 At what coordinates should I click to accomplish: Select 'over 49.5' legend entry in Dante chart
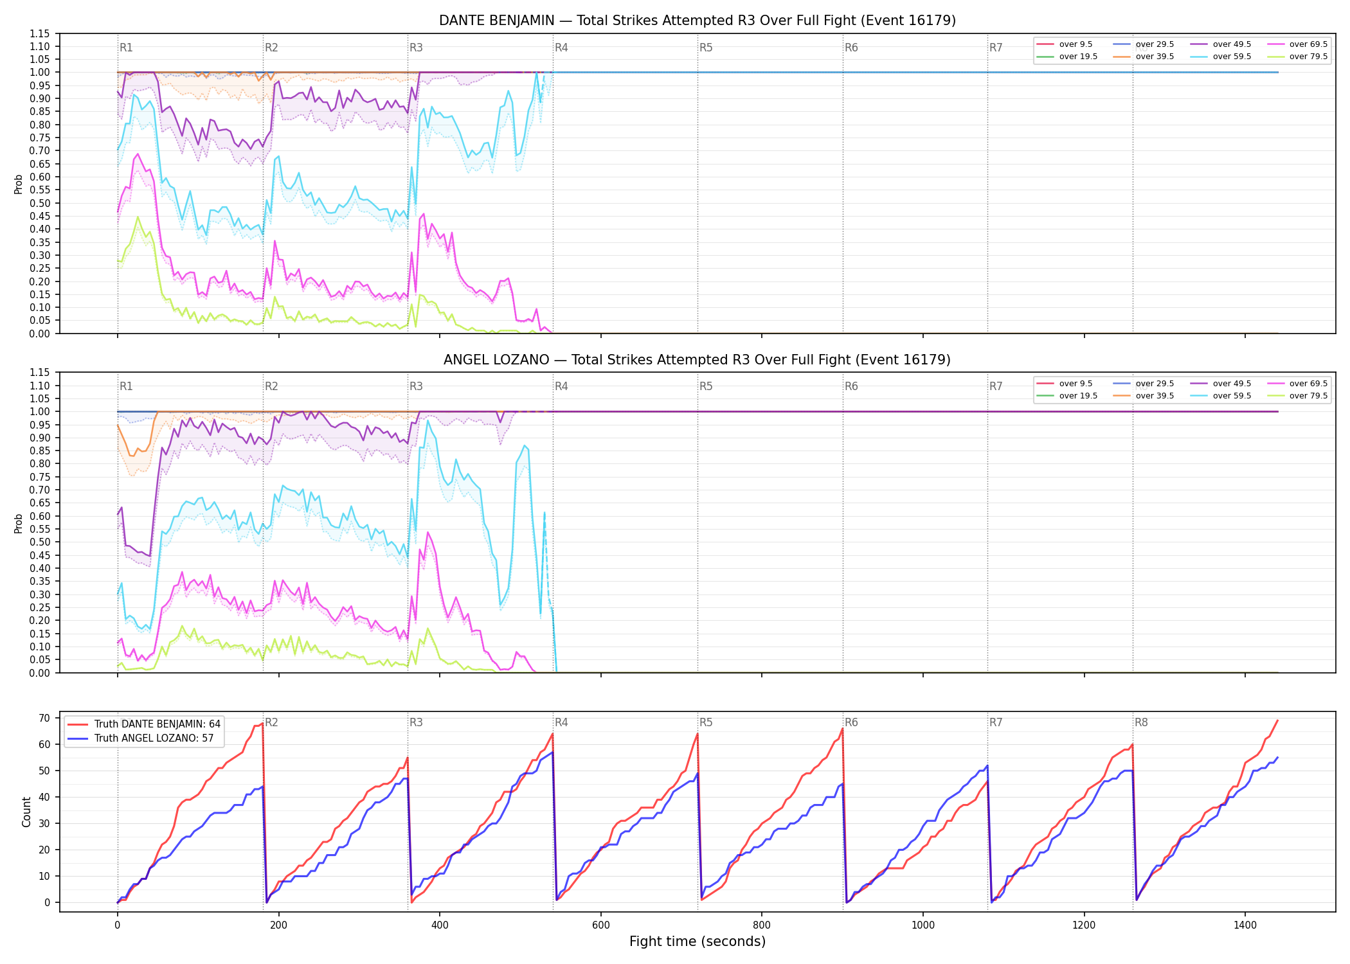click(1221, 44)
